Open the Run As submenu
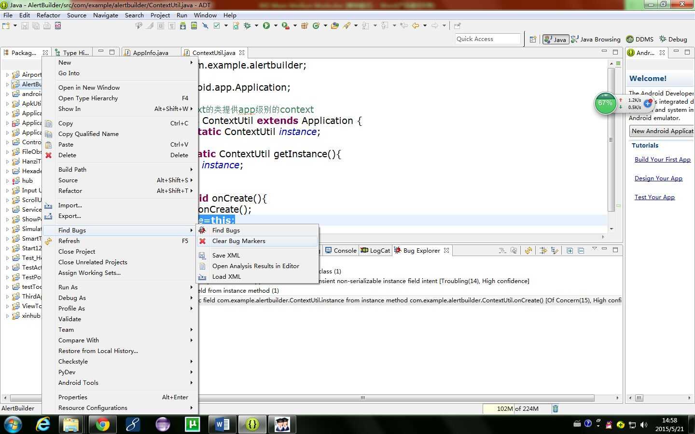This screenshot has height=434, width=695. click(121, 287)
